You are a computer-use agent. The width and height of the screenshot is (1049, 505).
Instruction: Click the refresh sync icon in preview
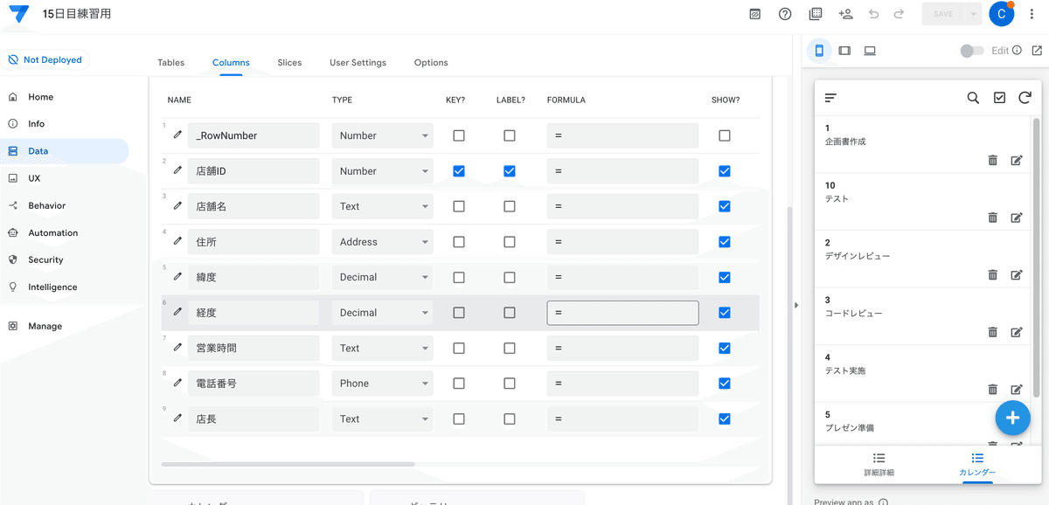1025,98
